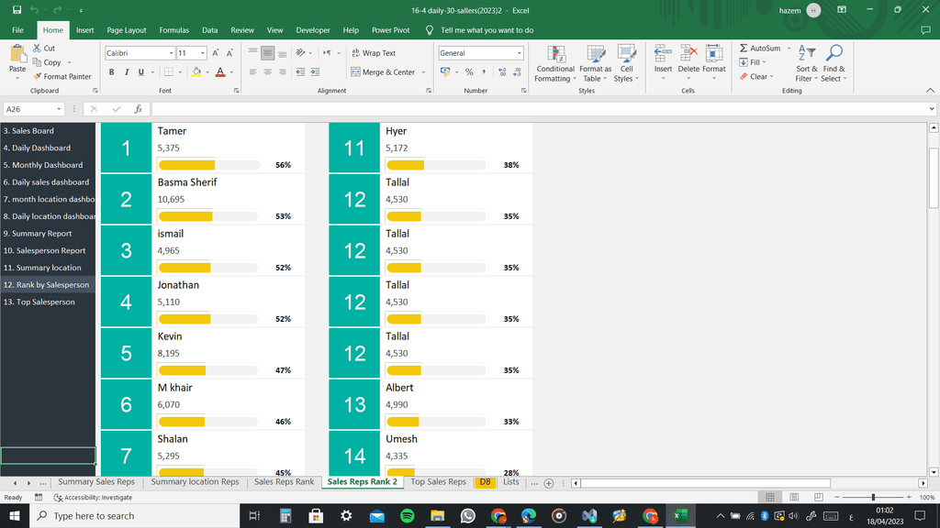Click the Format Painter brush
The image size is (940, 528).
pos(37,77)
